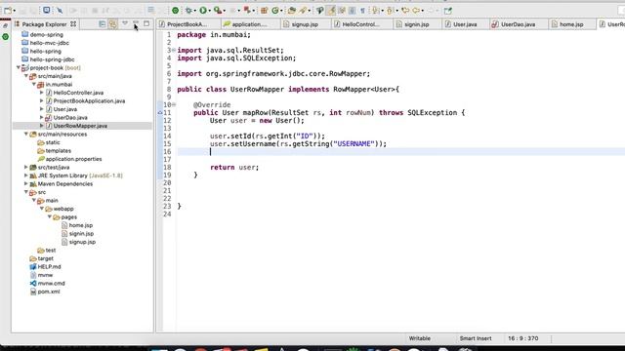Screen dimensions: 625x351
Task: Toggle Mark Occurrences highlighter button
Action: [x=331, y=11]
